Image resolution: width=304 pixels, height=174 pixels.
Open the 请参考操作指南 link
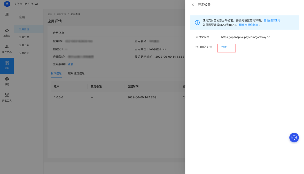pyautogui.click(x=248, y=25)
